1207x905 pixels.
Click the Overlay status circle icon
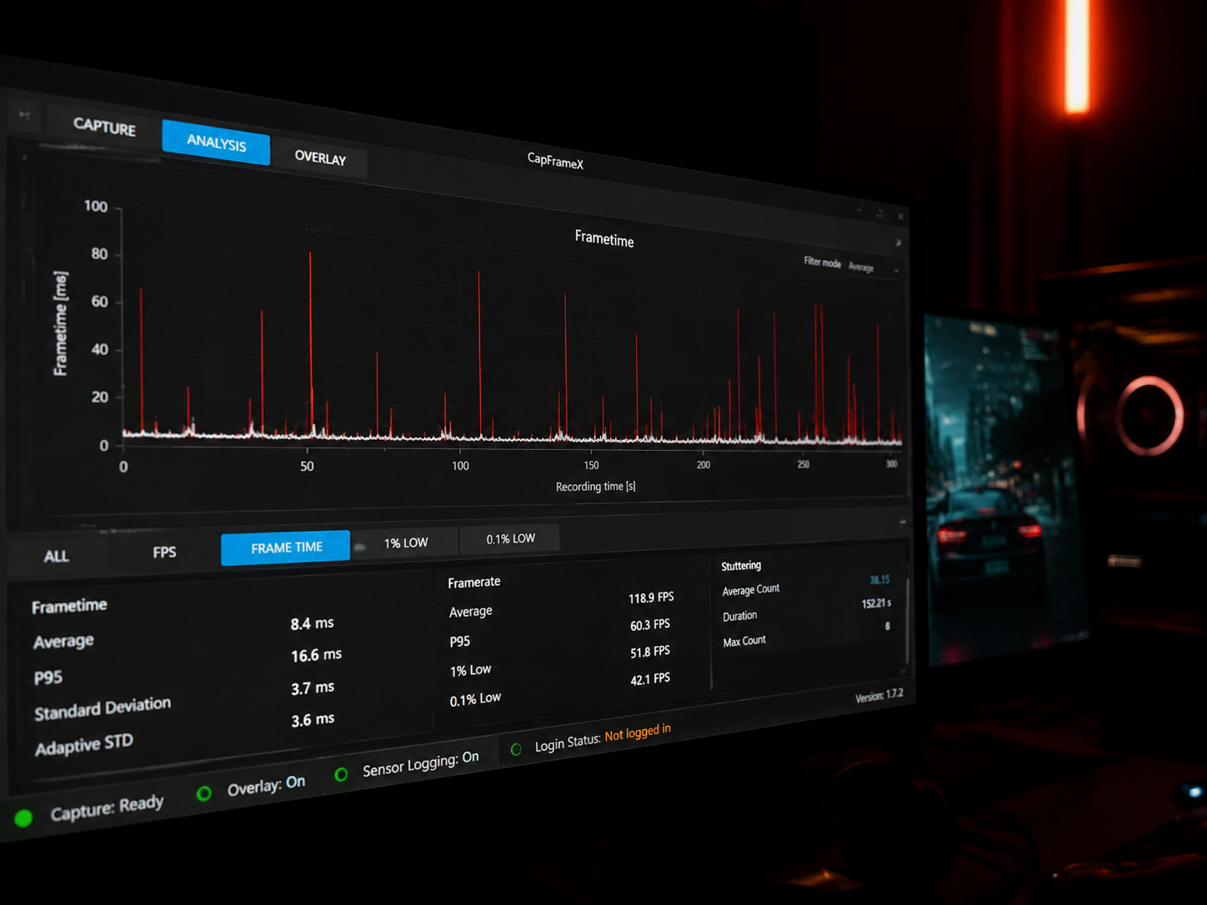point(203,793)
